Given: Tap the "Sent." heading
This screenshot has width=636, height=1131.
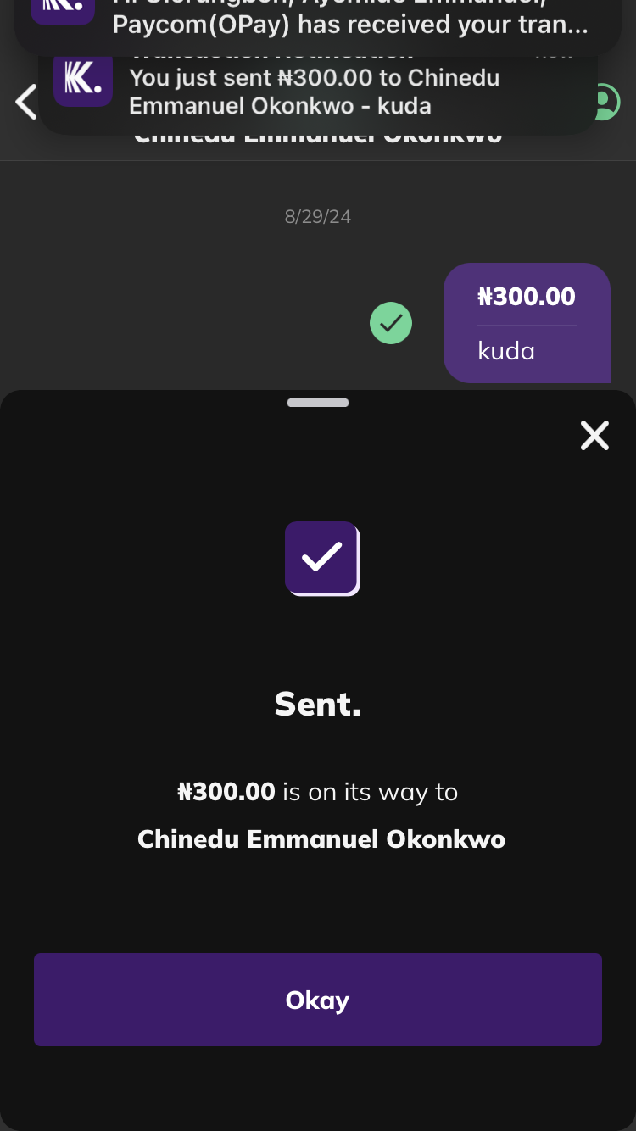Looking at the screenshot, I should click(318, 704).
